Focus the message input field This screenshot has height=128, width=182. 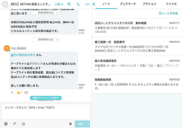(x=46, y=112)
